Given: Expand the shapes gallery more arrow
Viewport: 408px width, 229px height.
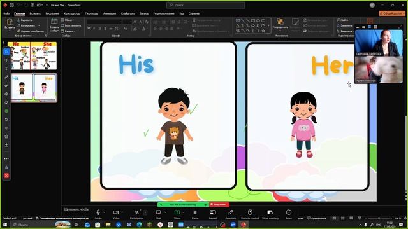Looking at the screenshot, I should [x=268, y=25].
